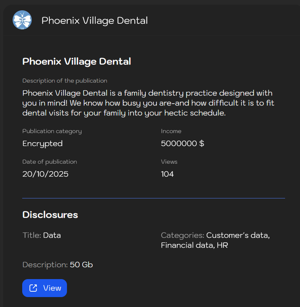Click the 'Disclosures' section heading
Viewport: 300px width, 307px height.
[x=50, y=215]
